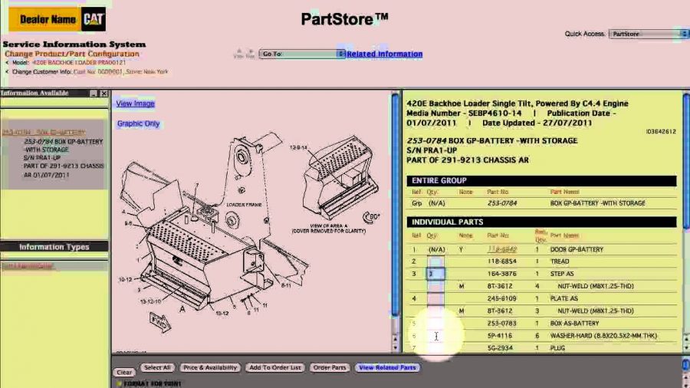Screen dimensions: 690x388
Task: Open the Related Information link
Action: [384, 54]
